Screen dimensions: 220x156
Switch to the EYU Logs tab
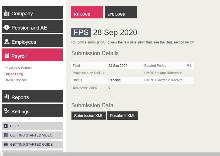pyautogui.click(x=121, y=12)
